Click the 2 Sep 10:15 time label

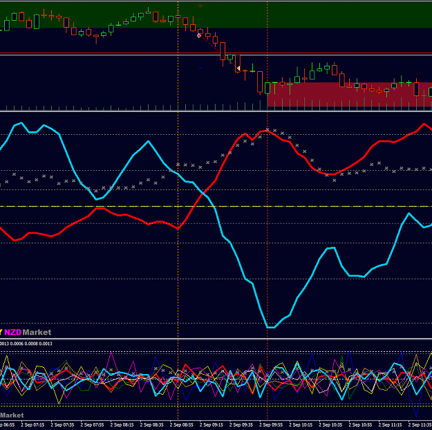301,425
